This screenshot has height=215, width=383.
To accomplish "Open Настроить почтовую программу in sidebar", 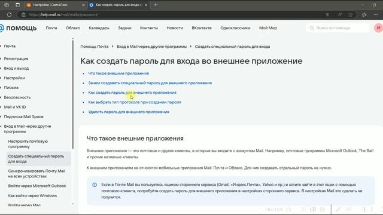I will [x=28, y=144].
